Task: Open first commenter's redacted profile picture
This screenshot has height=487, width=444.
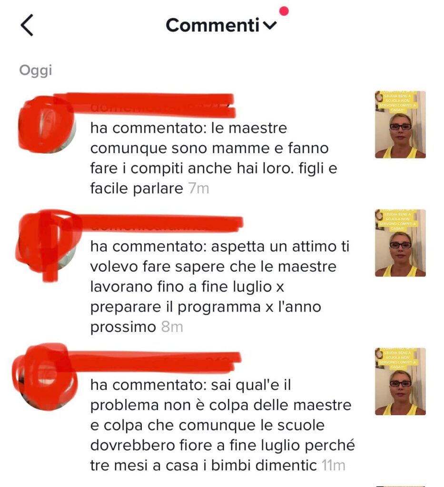Action: [47, 124]
